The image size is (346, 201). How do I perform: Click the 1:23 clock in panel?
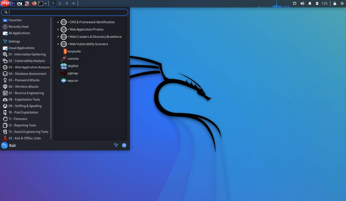tap(324, 3)
